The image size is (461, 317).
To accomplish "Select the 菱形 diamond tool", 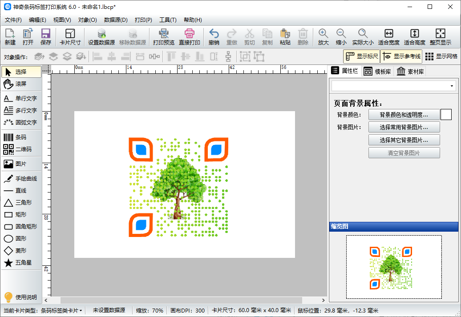I will click(x=21, y=251).
